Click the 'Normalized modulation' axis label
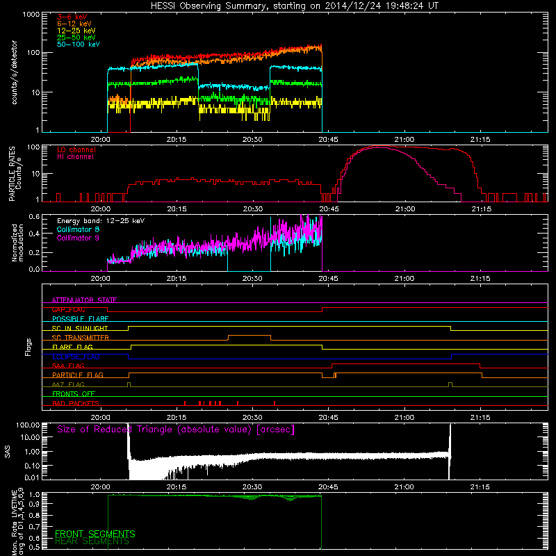Image resolution: width=556 pixels, height=556 pixels. [18, 243]
